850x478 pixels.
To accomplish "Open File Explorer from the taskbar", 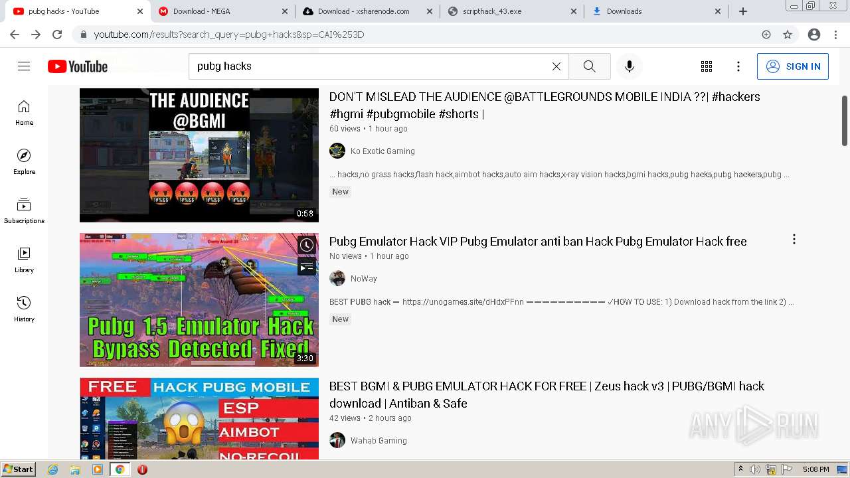I will 75,469.
